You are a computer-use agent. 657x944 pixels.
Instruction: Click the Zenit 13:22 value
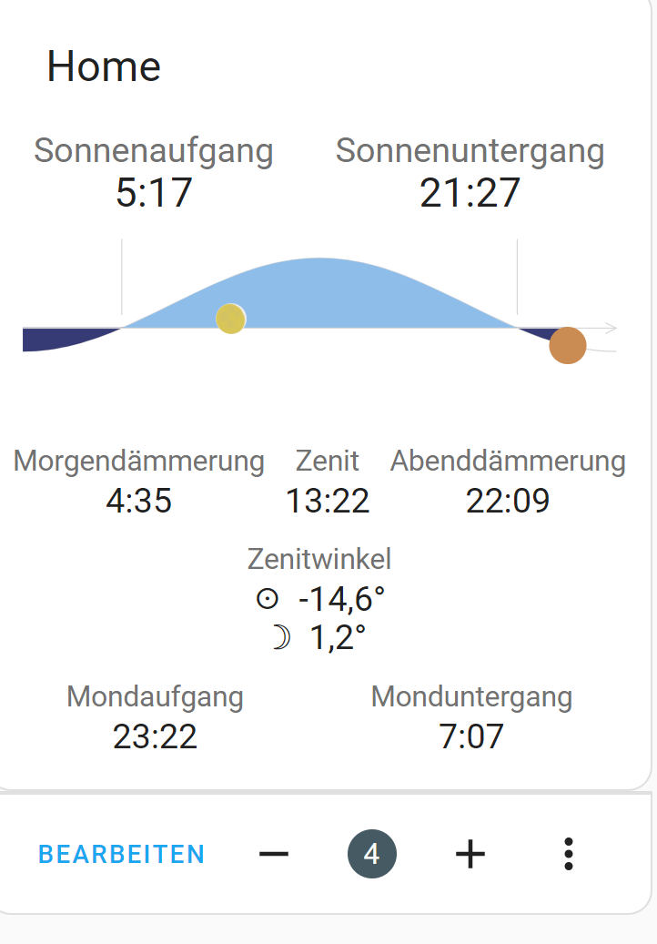[x=328, y=501]
